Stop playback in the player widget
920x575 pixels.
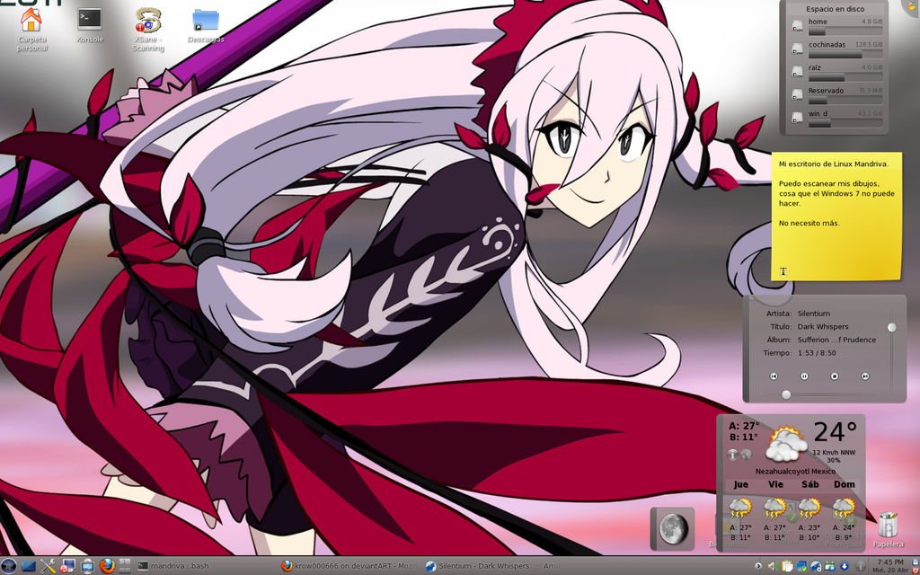click(x=835, y=376)
